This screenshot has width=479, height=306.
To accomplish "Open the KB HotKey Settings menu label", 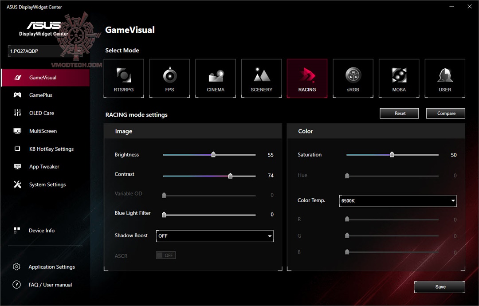I will click(51, 149).
